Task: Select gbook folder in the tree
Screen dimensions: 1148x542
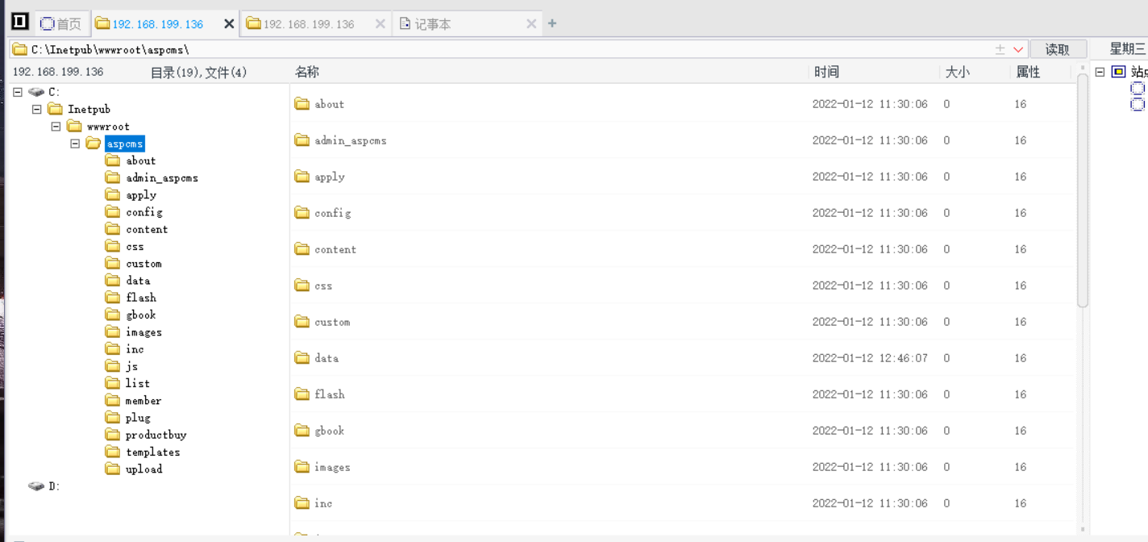Action: coord(131,315)
